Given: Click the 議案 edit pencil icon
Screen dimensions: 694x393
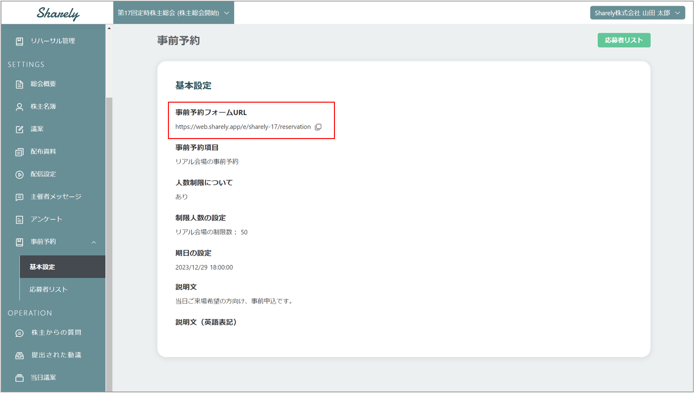Looking at the screenshot, I should (19, 129).
